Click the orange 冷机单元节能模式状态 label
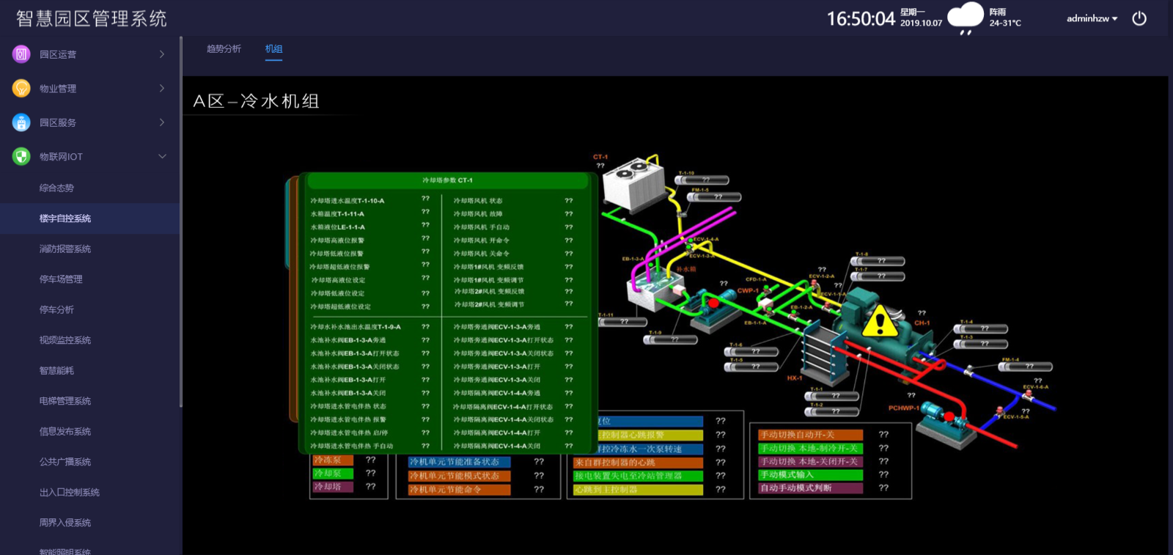 (x=459, y=476)
